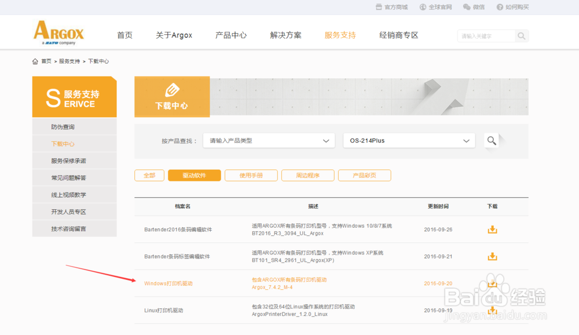This screenshot has height=335, width=579.
Task: Click date 2016-09-26 cell
Action: tap(438, 230)
